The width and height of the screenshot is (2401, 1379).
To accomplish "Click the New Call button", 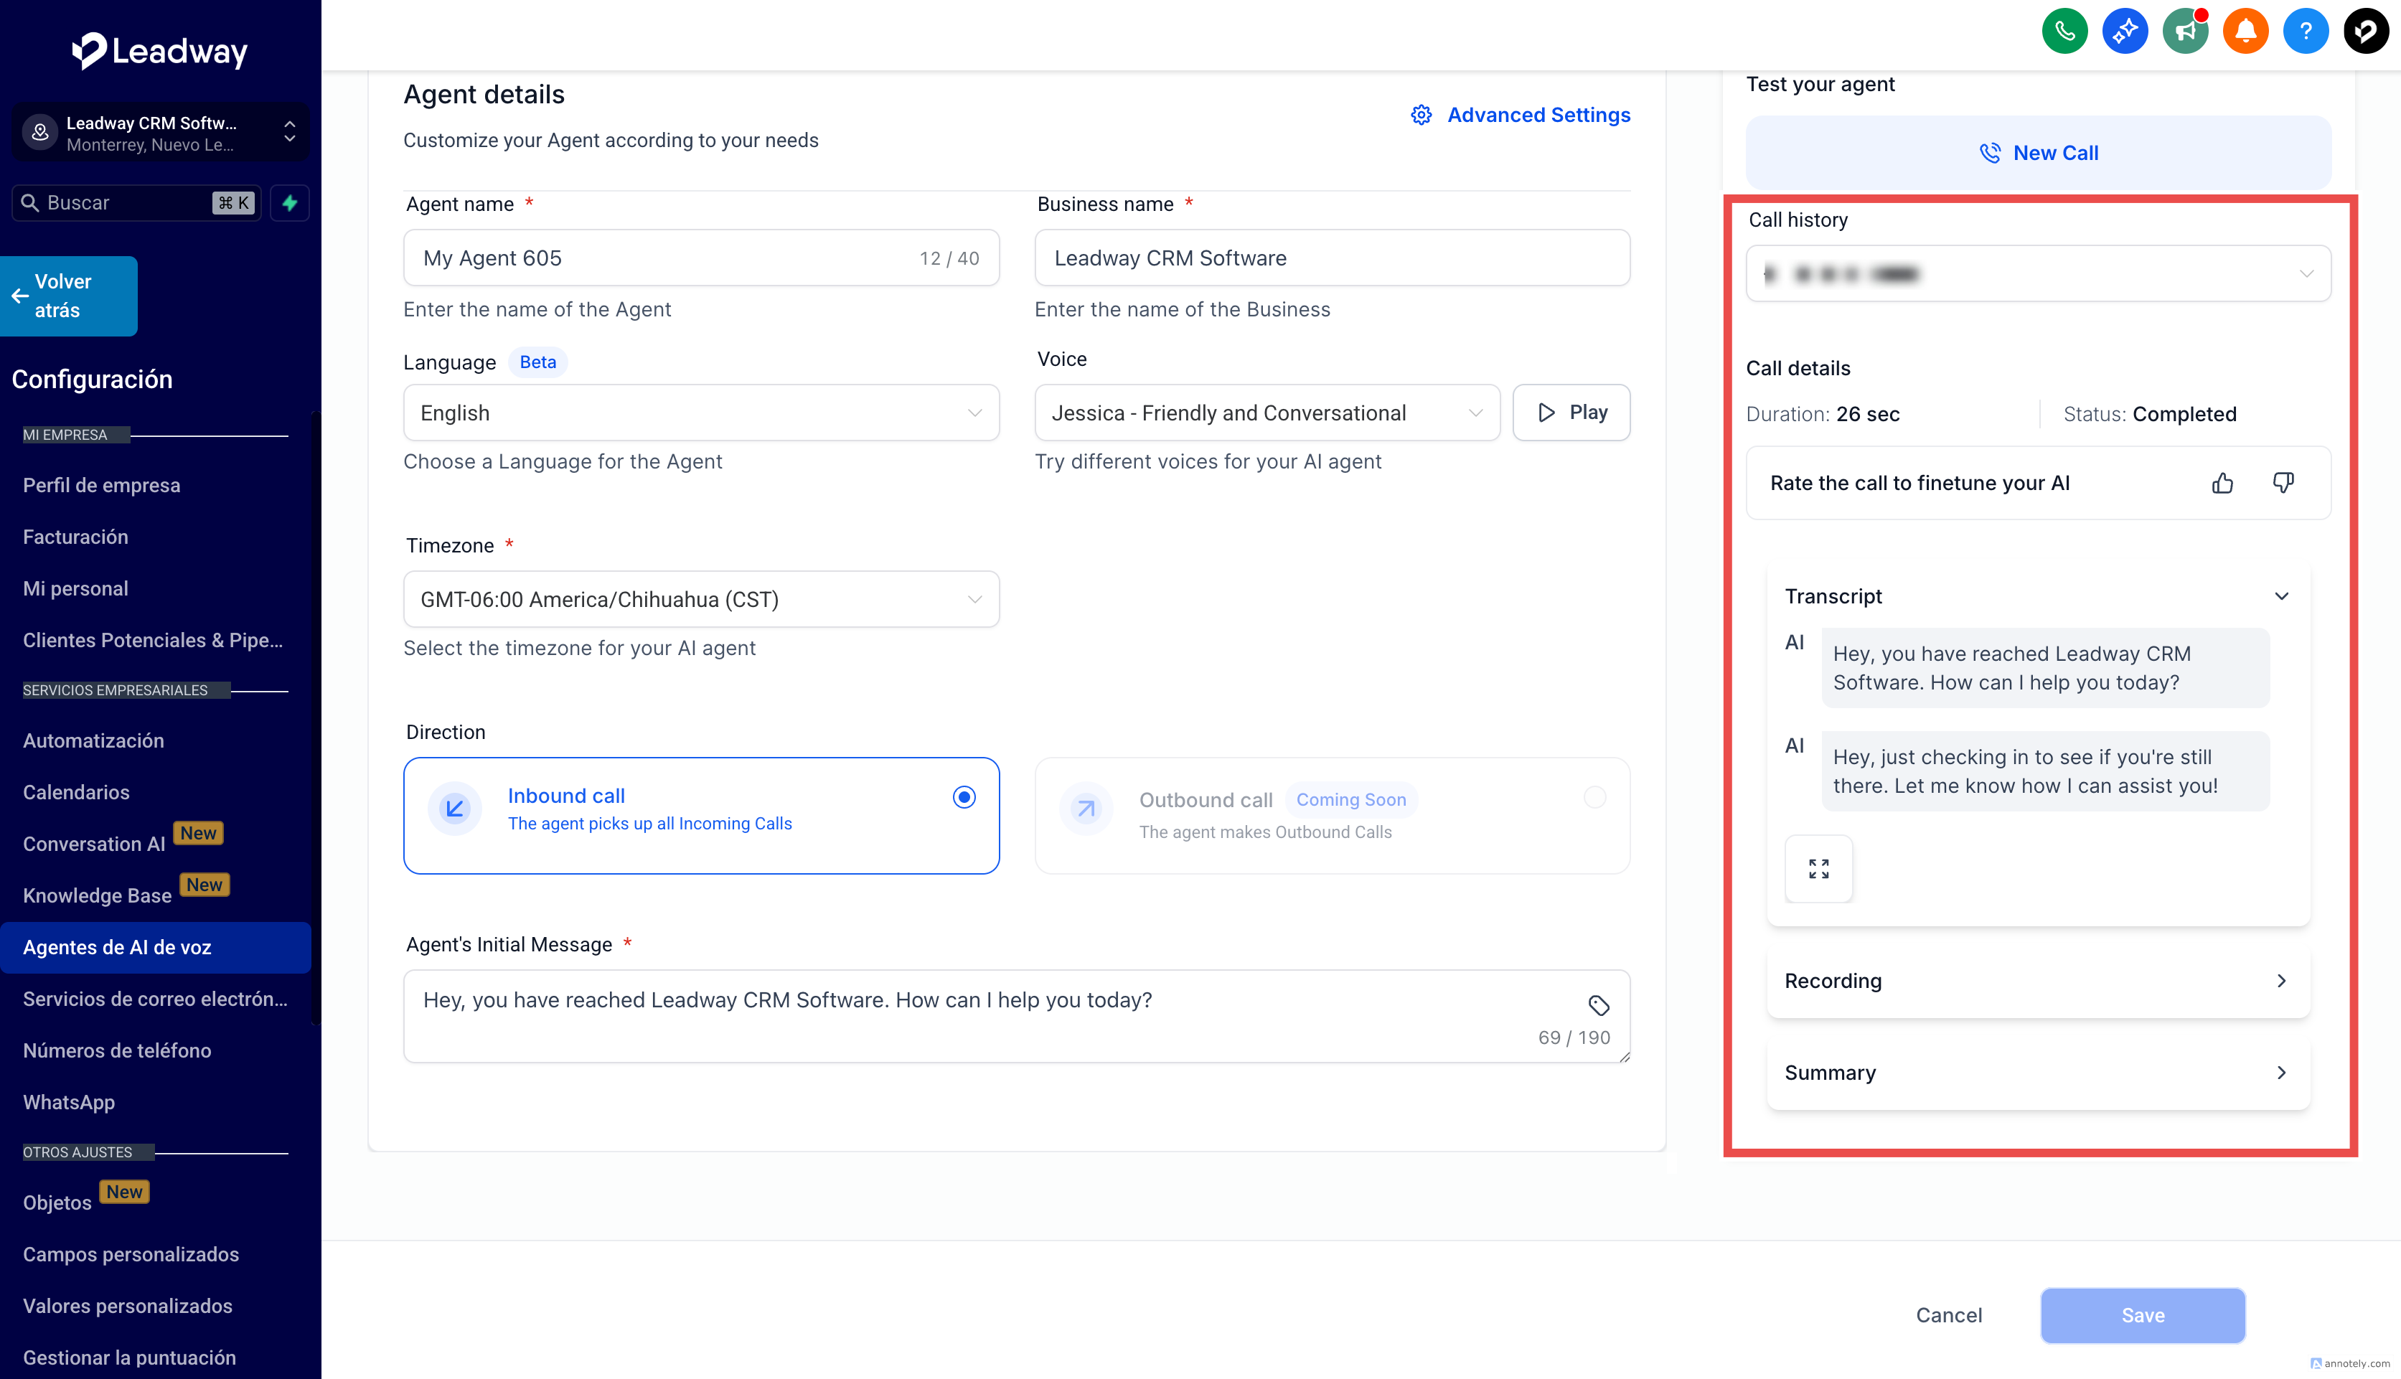I will [x=2037, y=153].
